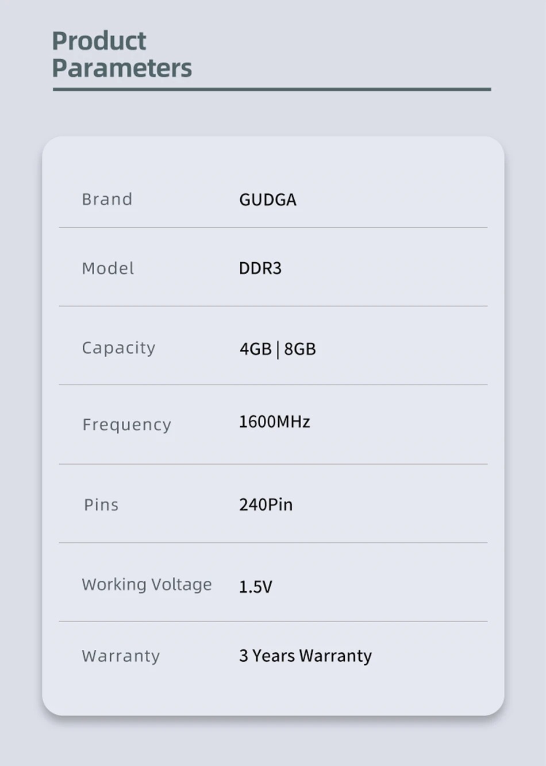Click the Warranty label

(x=121, y=656)
